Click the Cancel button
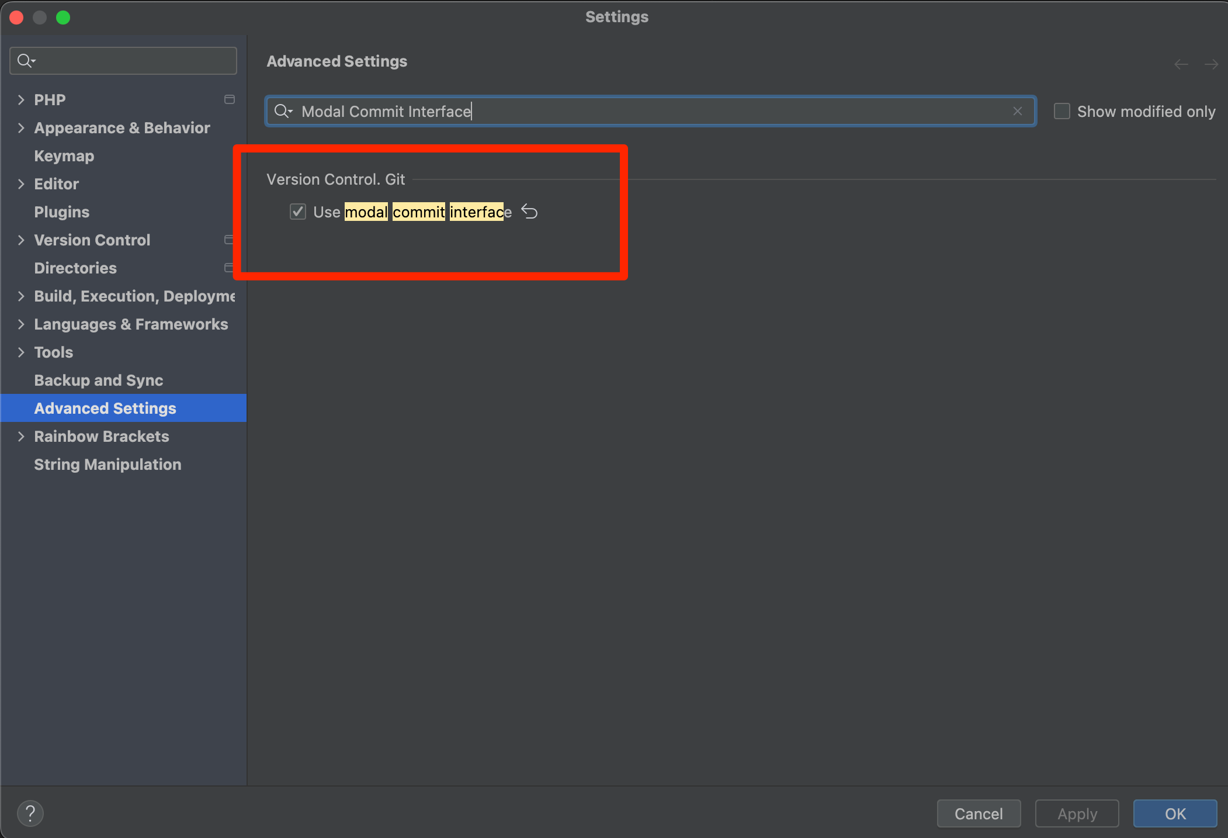This screenshot has width=1228, height=838. pyautogui.click(x=979, y=813)
